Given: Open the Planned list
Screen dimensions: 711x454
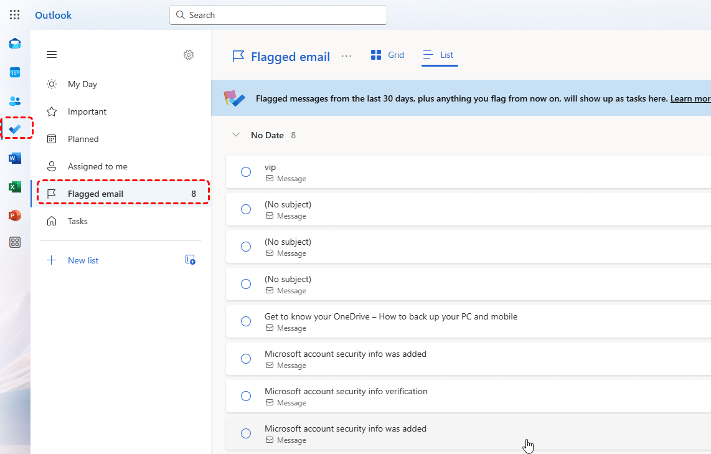Looking at the screenshot, I should coord(121,140).
